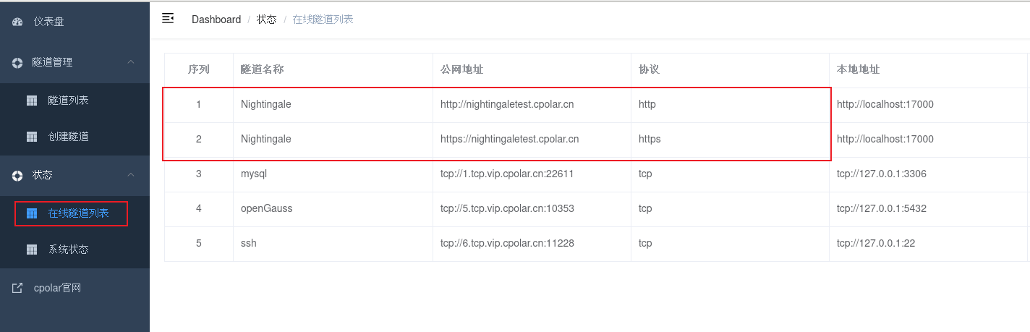
Task: Toggle sidebar with the hamburger icon
Action: (x=168, y=18)
